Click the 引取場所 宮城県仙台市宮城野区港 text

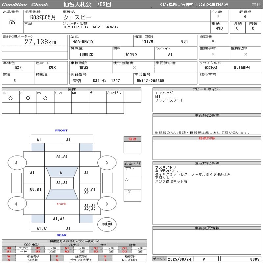pyautogui.click(x=194, y=5)
